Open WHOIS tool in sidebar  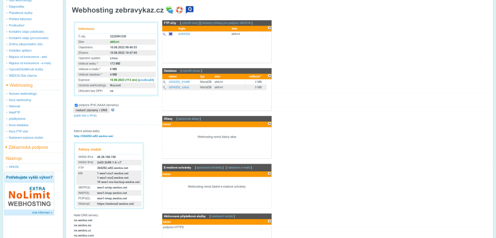point(14,167)
